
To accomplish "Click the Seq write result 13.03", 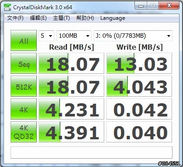I will (139, 63).
